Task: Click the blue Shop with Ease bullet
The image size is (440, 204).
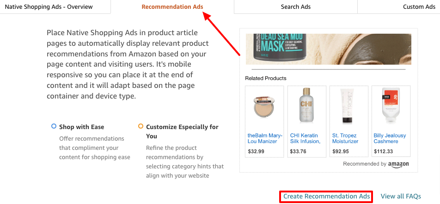Action: point(54,126)
